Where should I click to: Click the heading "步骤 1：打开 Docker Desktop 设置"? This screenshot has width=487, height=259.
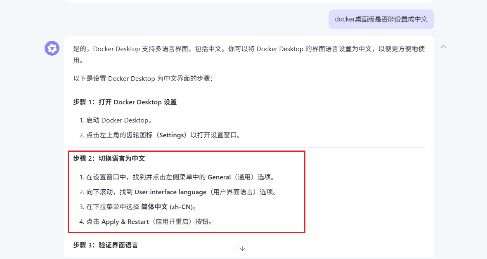(125, 102)
